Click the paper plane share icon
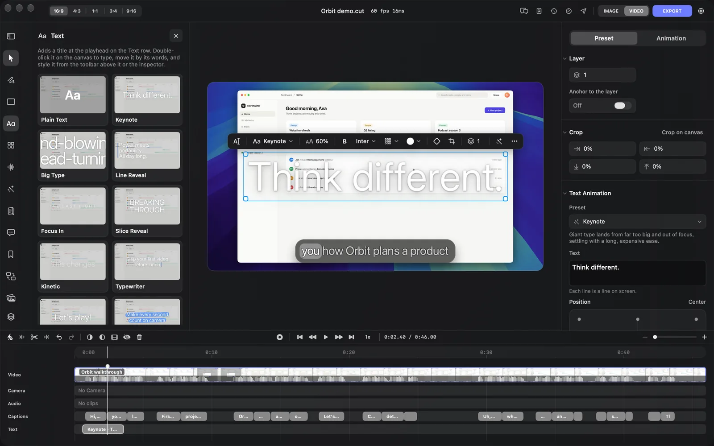 tap(583, 11)
